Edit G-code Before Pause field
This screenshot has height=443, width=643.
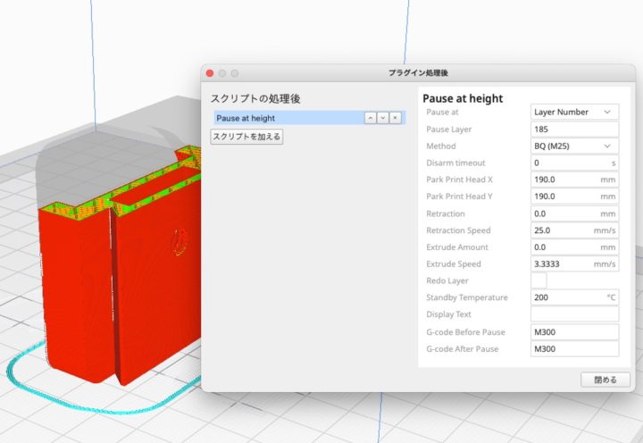point(574,332)
